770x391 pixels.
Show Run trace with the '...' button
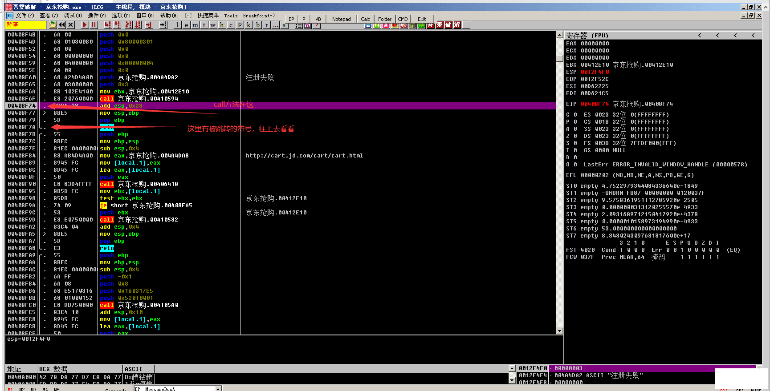(275, 25)
